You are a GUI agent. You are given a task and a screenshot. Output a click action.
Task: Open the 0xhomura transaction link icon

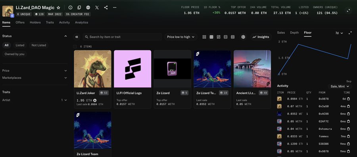click(348, 129)
